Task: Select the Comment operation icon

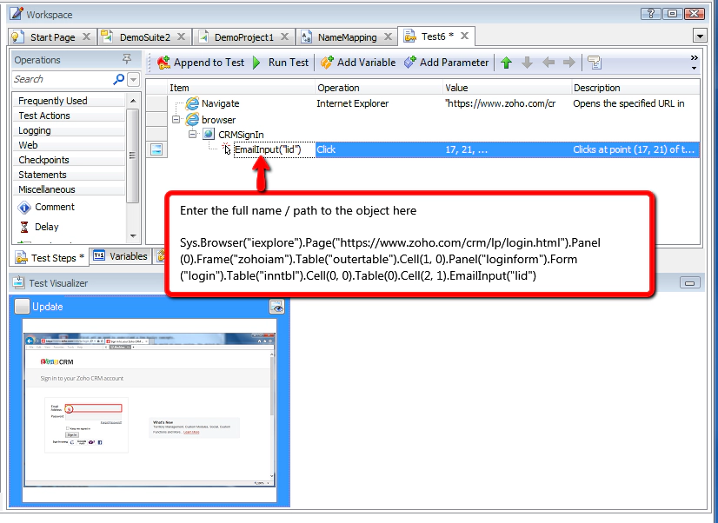Action: pyautogui.click(x=26, y=207)
